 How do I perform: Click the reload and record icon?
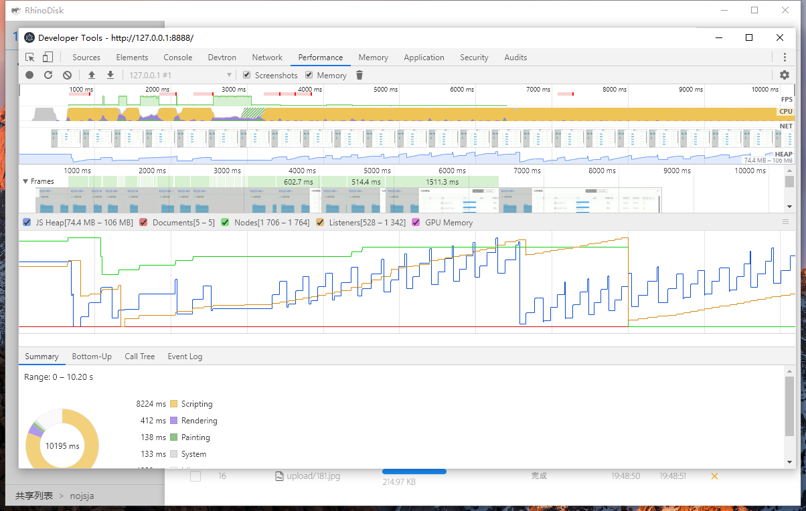(x=48, y=76)
